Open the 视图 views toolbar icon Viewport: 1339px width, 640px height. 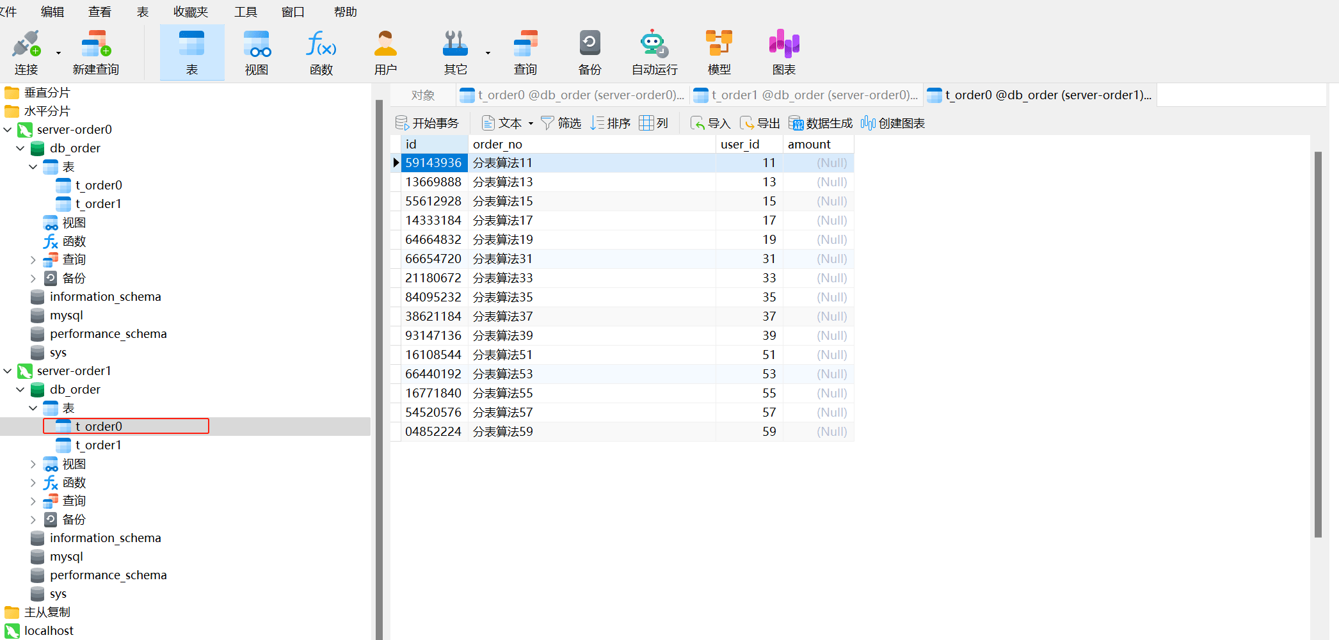[257, 52]
